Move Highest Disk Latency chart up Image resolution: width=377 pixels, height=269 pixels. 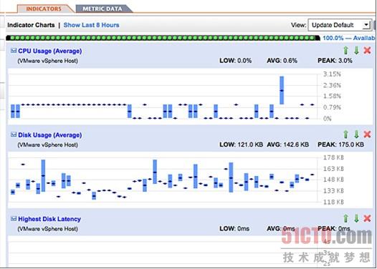pyautogui.click(x=345, y=218)
